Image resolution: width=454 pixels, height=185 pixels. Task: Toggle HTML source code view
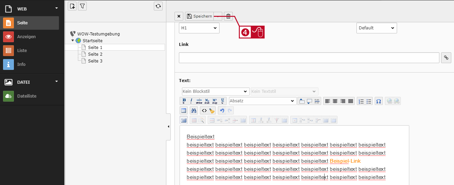click(x=204, y=110)
